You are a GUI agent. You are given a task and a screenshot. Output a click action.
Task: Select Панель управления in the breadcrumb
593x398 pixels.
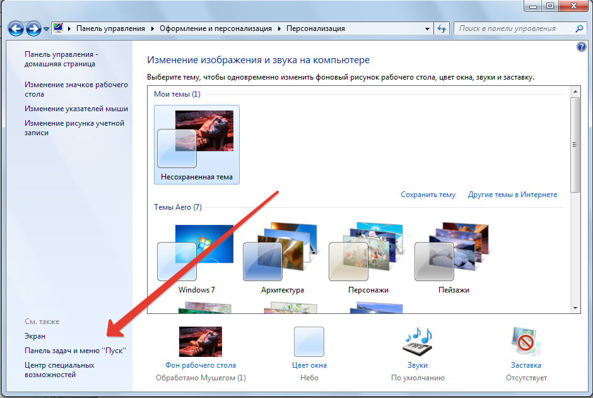click(x=110, y=28)
